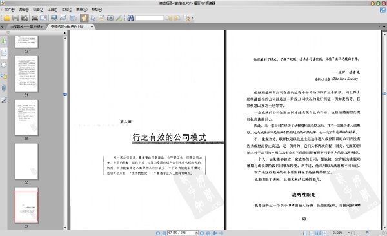
Task: Go to the previous page
Action: coord(164,233)
